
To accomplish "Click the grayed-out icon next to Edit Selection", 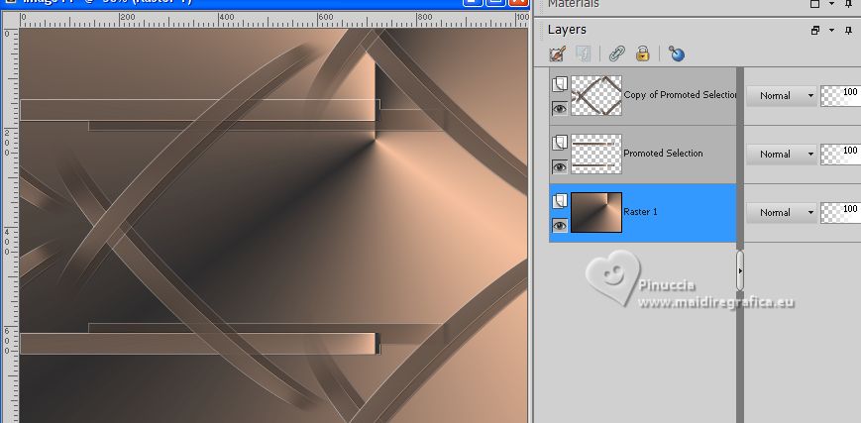I will (x=584, y=53).
